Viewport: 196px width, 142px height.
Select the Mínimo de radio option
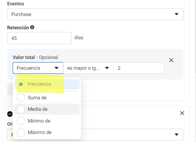point(21,121)
